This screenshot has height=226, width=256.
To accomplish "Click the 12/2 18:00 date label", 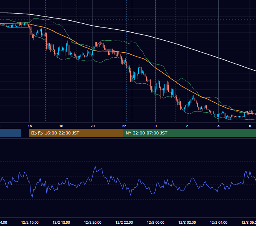I will tap(61, 222).
